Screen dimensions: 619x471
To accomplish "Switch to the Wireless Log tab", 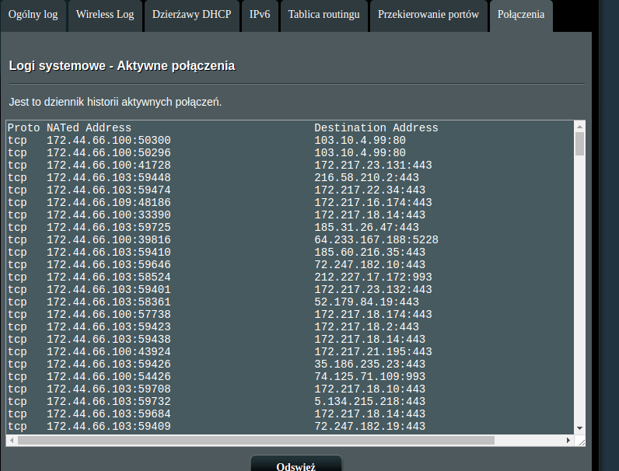I will click(105, 16).
